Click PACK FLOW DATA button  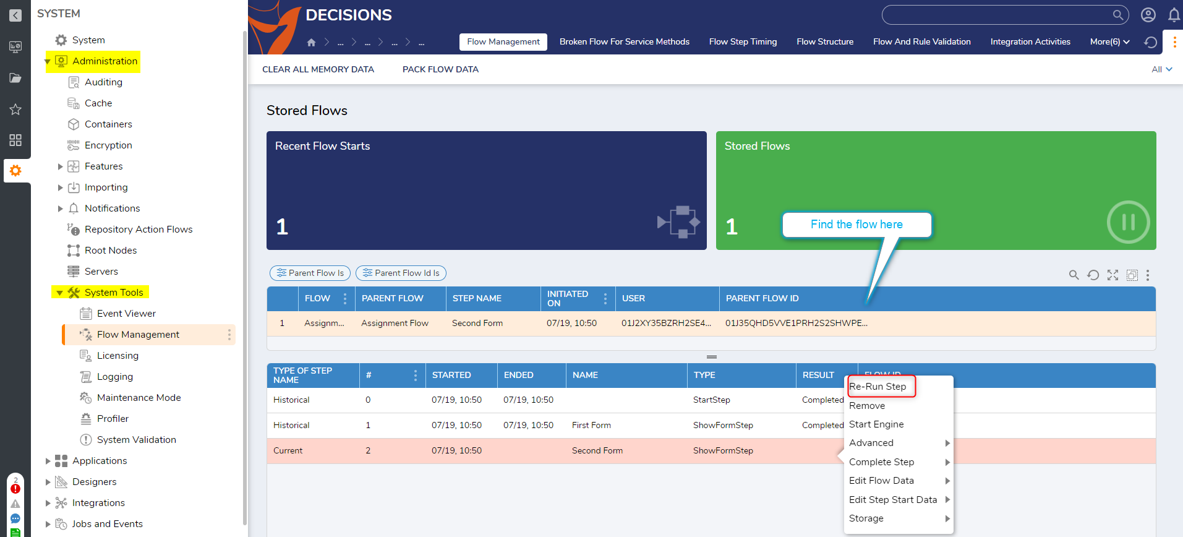click(440, 69)
